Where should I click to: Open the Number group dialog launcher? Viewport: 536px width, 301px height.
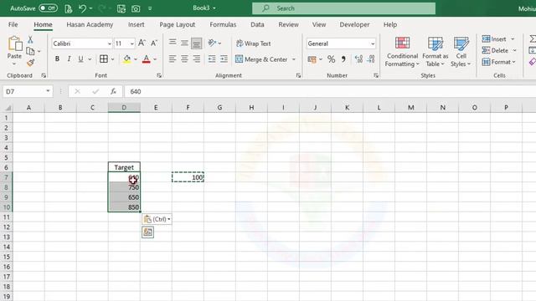pyautogui.click(x=376, y=75)
